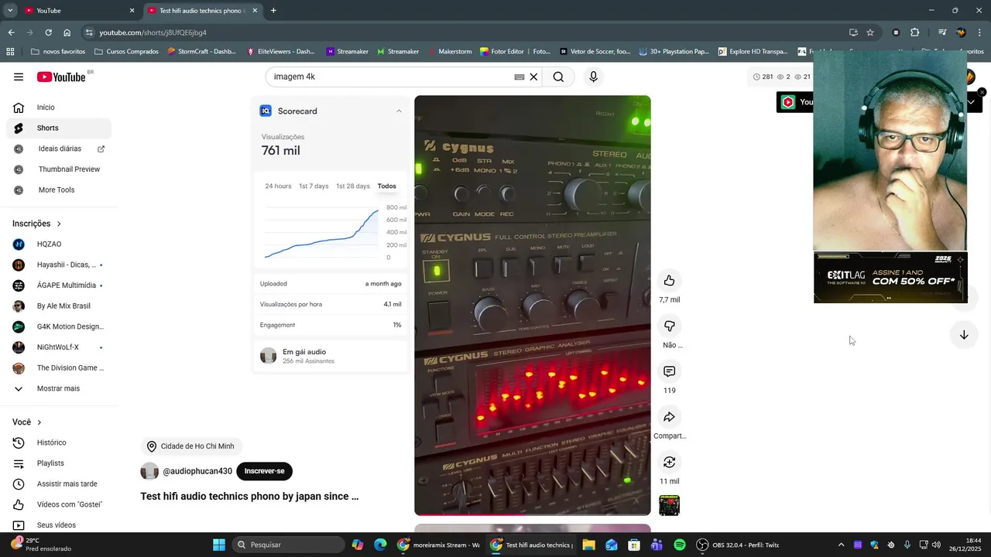
Task: Click the taskbar Pesquisar search box
Action: point(288,545)
